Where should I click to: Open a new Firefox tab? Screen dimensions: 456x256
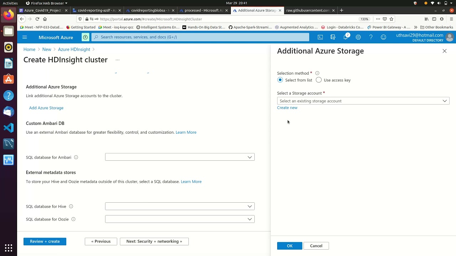pos(341,10)
